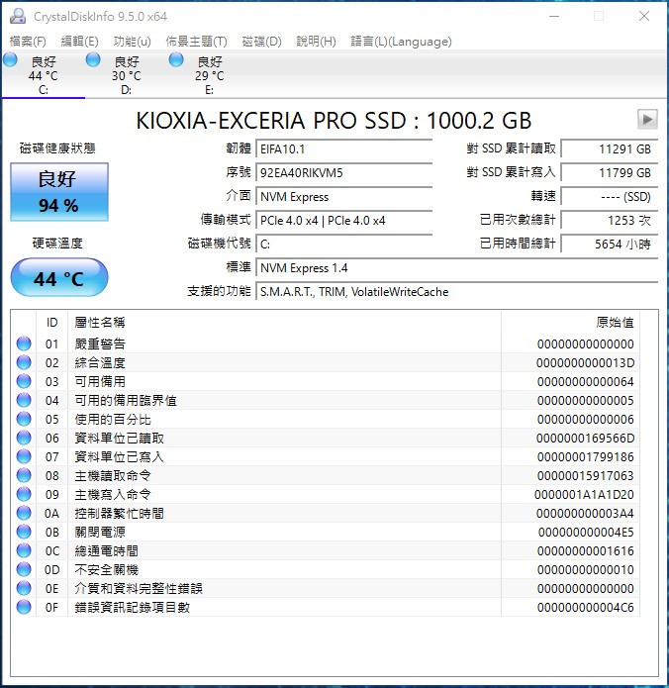This screenshot has height=688, width=669.
Task: Click raw value 0000015917063
Action: [x=585, y=475]
